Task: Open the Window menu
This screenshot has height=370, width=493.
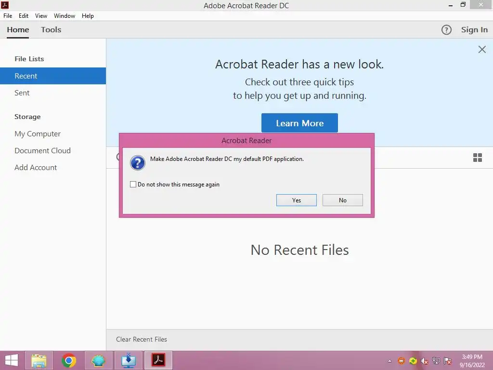Action: click(x=65, y=16)
